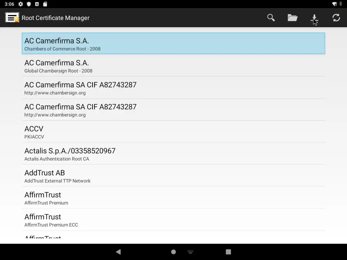The width and height of the screenshot is (347, 260).
Task: Tap the shield icon in status bar
Action: click(29, 4)
